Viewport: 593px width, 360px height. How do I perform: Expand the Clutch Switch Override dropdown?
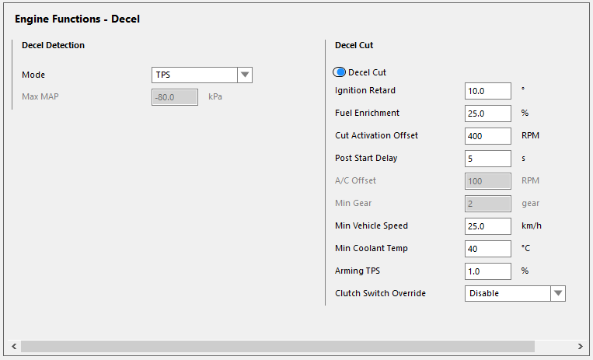[x=515, y=293]
